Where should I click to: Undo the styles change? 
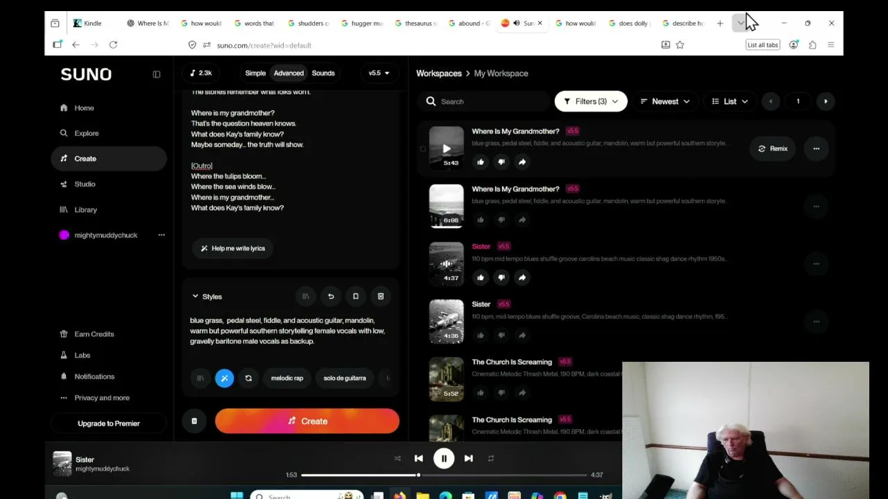331,297
